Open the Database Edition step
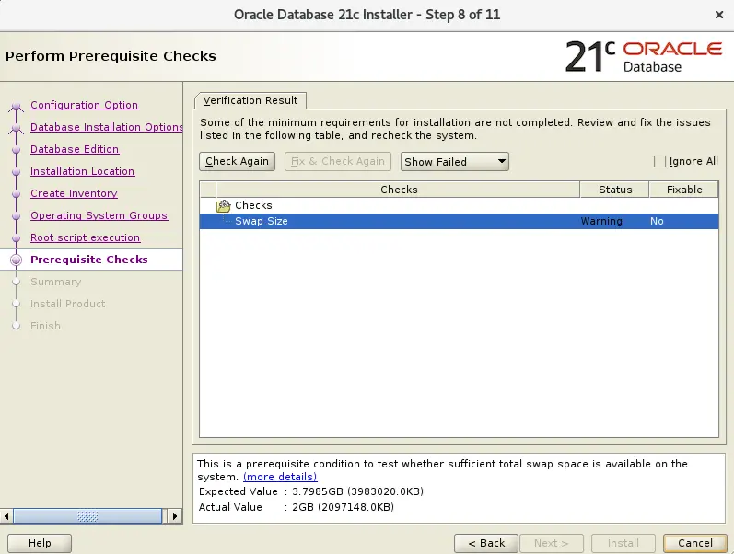The image size is (734, 554). click(75, 149)
